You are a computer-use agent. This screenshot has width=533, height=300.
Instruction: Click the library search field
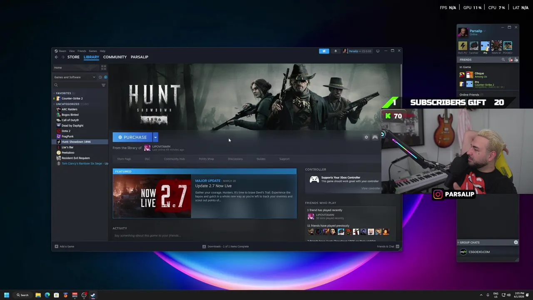coord(77,85)
